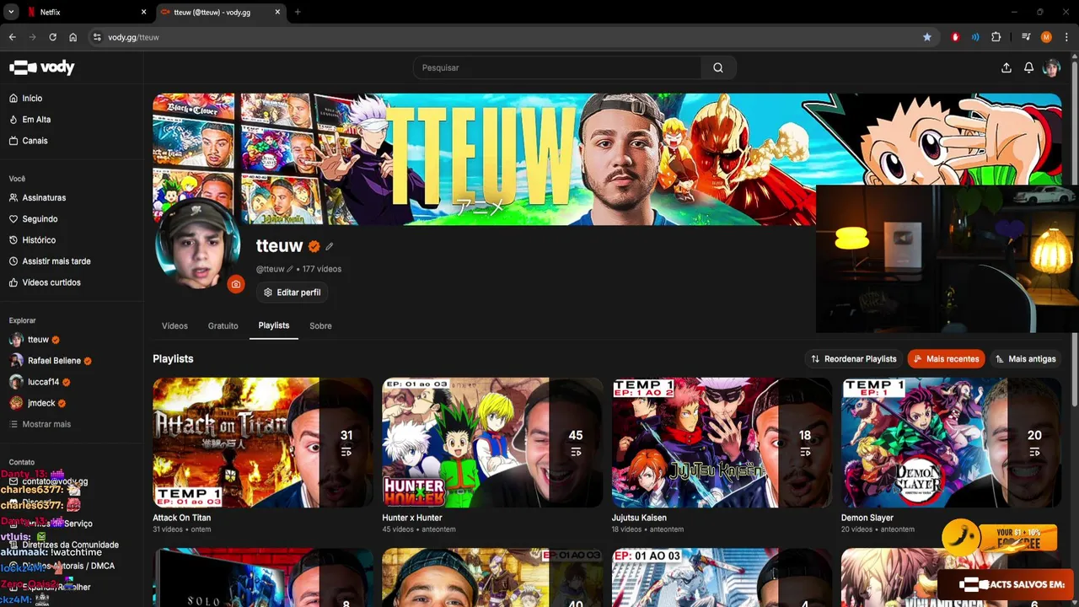The image size is (1079, 607).
Task: Open the user avatar menu in header
Action: coord(1051,67)
